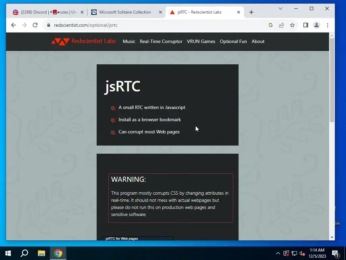Click the Chrome taskbar icon
346x260 pixels.
pyautogui.click(x=58, y=253)
